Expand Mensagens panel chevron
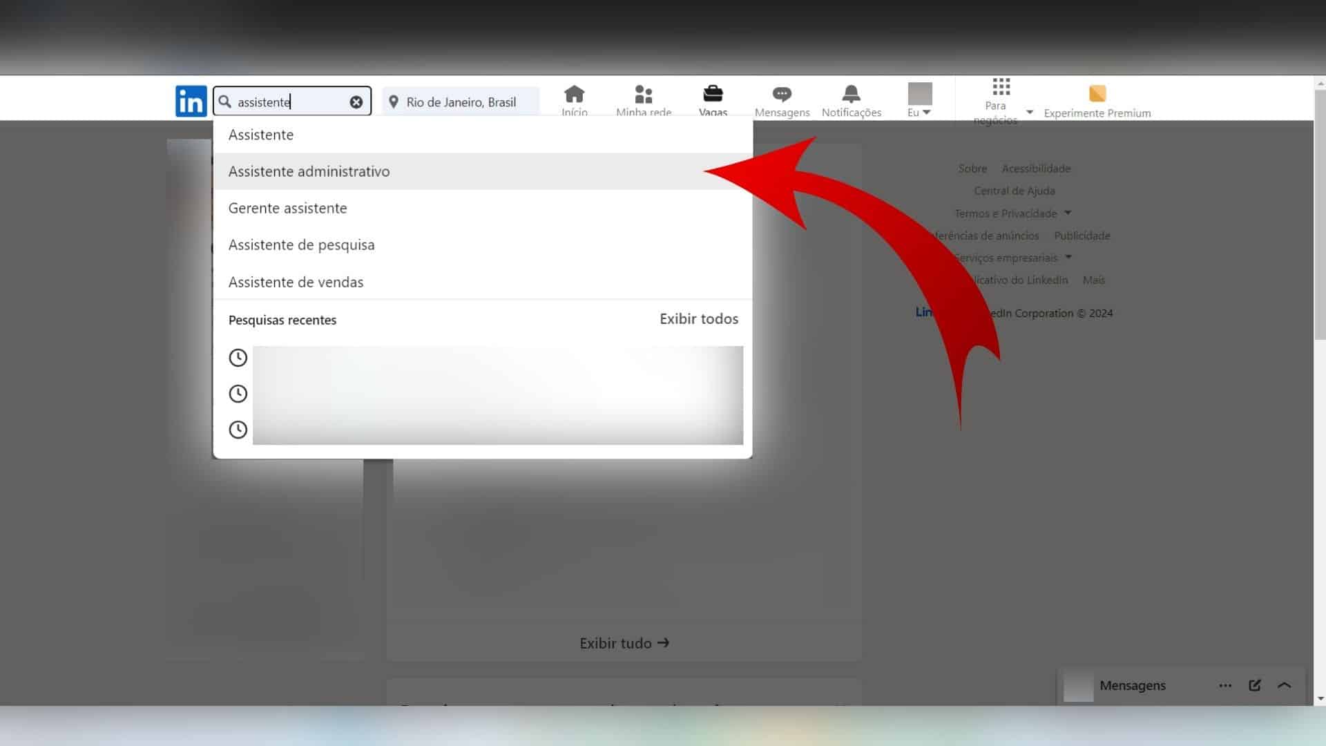Image resolution: width=1326 pixels, height=746 pixels. pos(1285,685)
